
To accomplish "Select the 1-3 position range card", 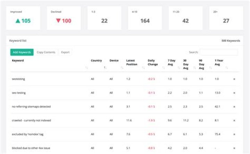I will pos(104,18).
